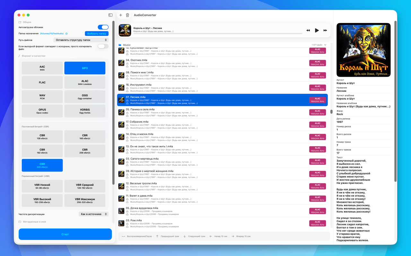Toggle the sidebar panel icon
Viewport: 411px width, 256px height.
[110, 15]
